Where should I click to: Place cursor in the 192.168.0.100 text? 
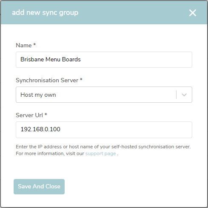coord(40,129)
